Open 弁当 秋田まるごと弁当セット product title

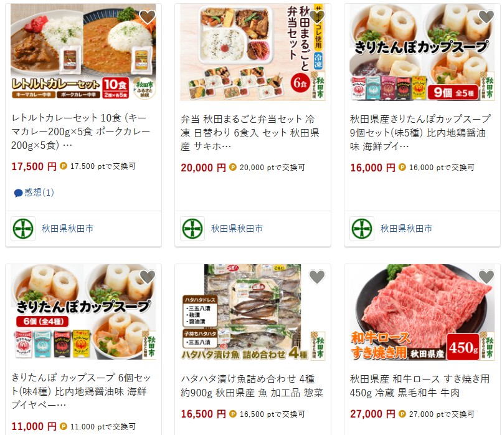tap(250, 133)
